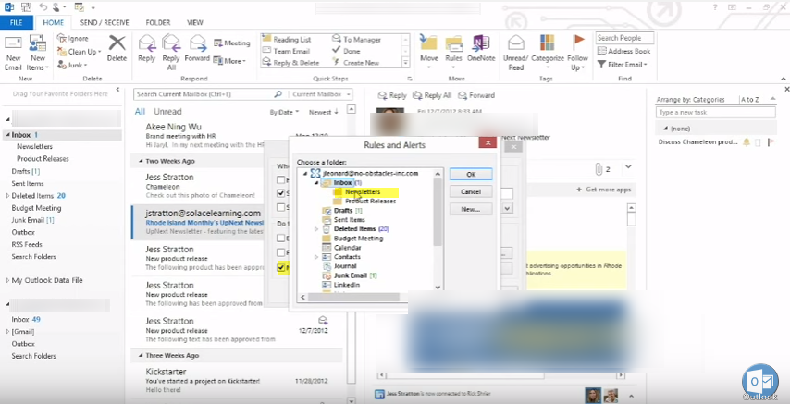
Task: Open the Follow Up flag menu
Action: pos(577,53)
